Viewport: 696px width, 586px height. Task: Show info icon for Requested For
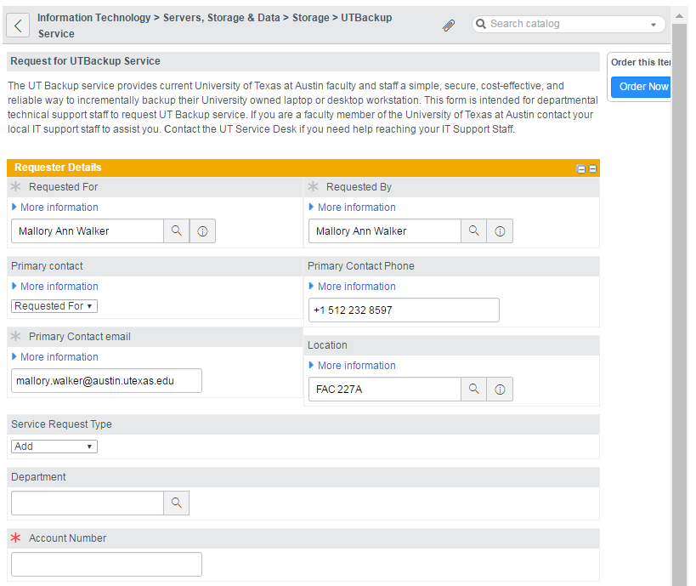point(202,231)
